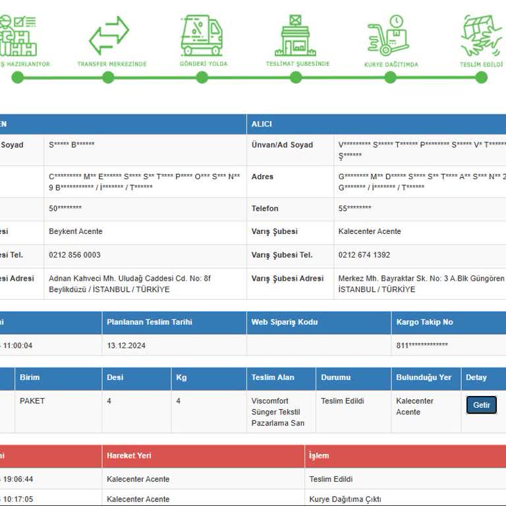Select the Kurye Dağıtımda progress dot
This screenshot has height=506, width=506.
tap(390, 78)
